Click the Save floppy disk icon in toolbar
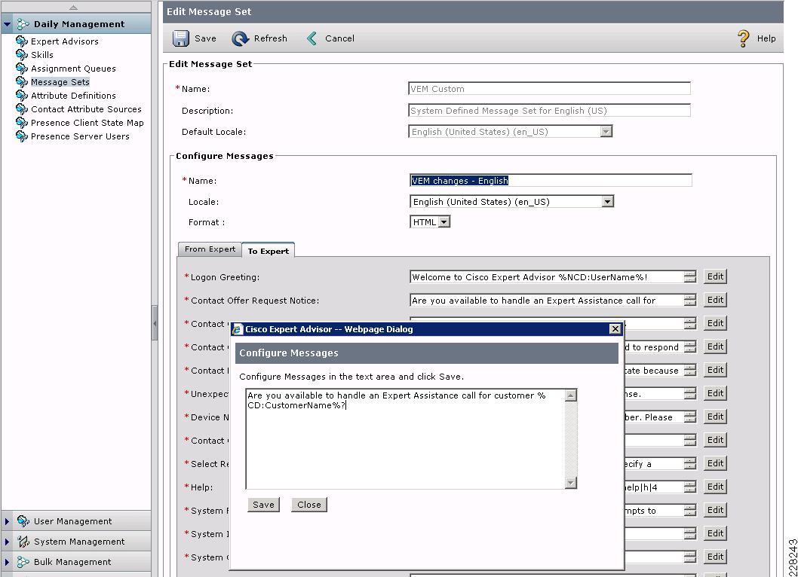 pyautogui.click(x=181, y=38)
